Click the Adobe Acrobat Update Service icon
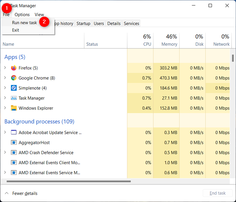This screenshot has width=236, height=202. coord(14,132)
